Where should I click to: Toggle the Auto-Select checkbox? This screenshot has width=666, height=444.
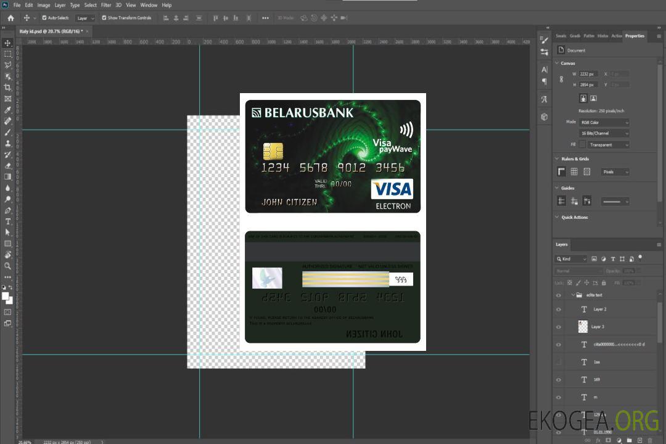(44, 18)
